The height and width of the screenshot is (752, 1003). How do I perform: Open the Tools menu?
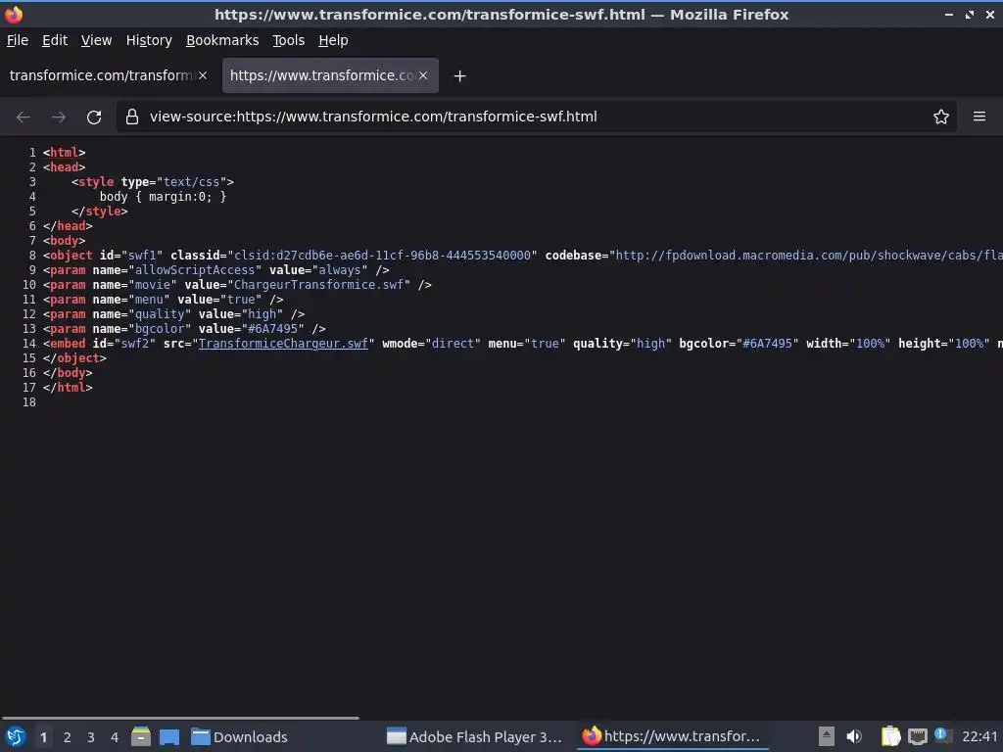[289, 40]
